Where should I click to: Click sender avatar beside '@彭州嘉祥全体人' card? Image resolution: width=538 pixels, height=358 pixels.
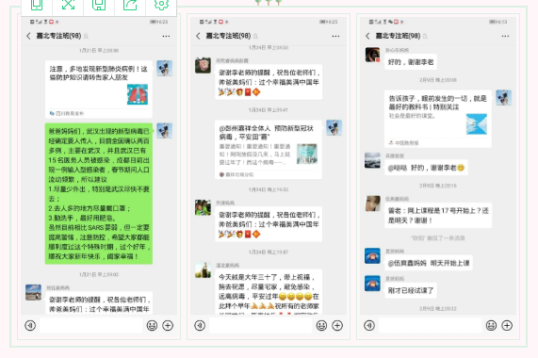click(x=334, y=127)
